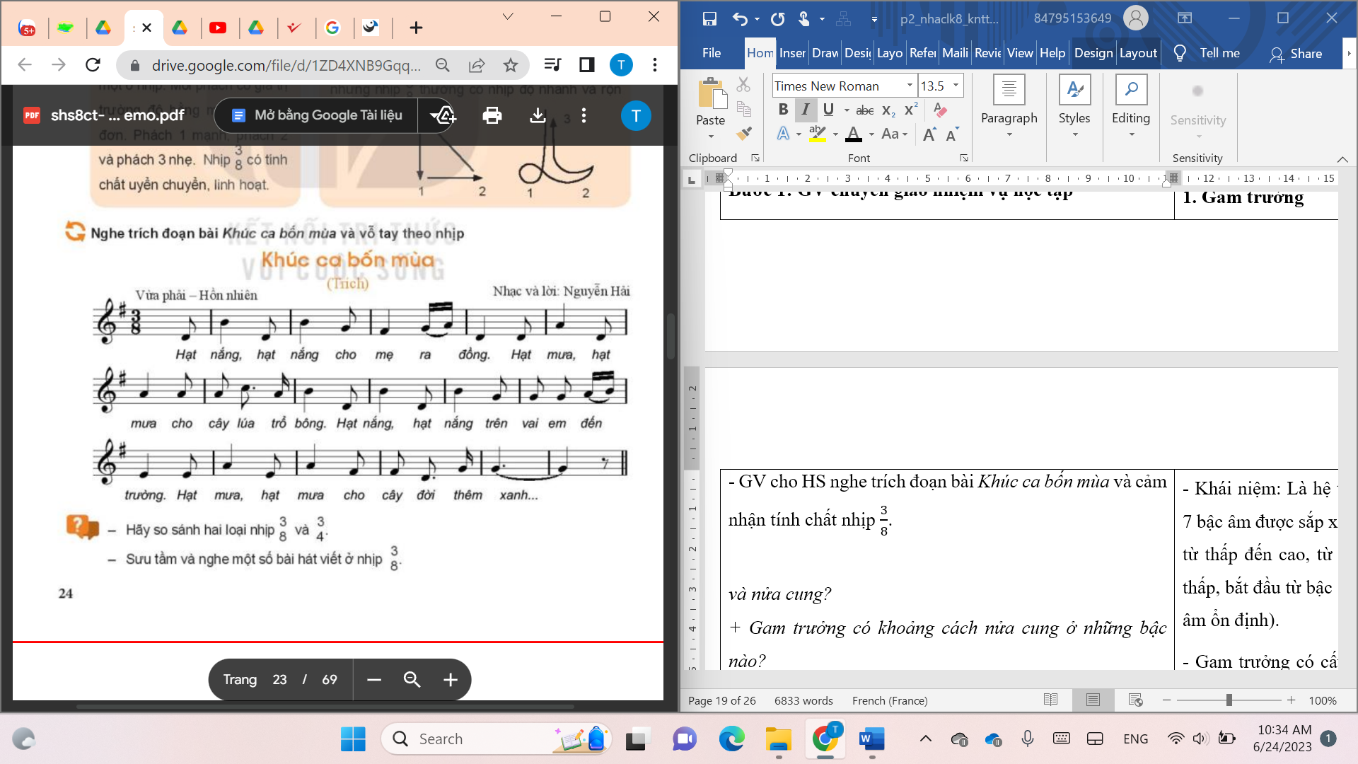Zoom in the PDF with plus
The image size is (1358, 764).
click(451, 680)
